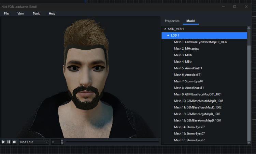Stop the animation playback

14,142
